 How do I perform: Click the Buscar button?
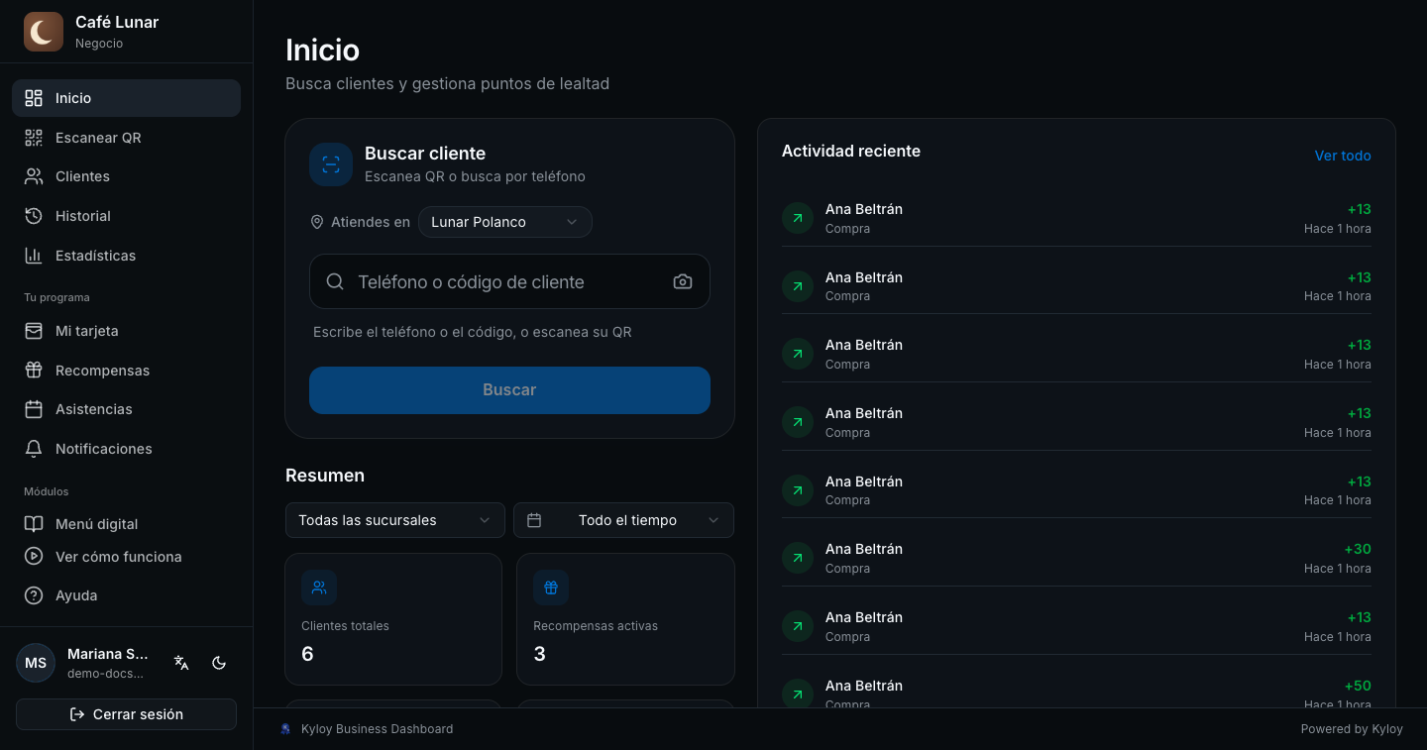(509, 390)
